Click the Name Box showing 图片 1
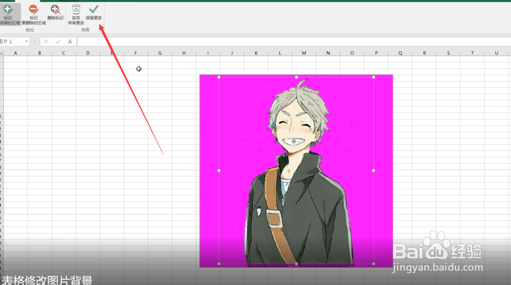The height and width of the screenshot is (285, 511). (12, 42)
